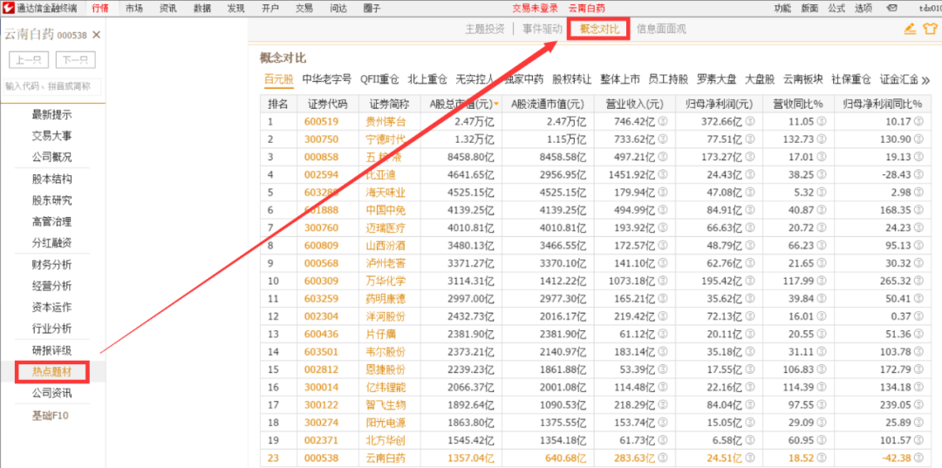
Task: Click the TDX application logo icon
Action: point(9,8)
